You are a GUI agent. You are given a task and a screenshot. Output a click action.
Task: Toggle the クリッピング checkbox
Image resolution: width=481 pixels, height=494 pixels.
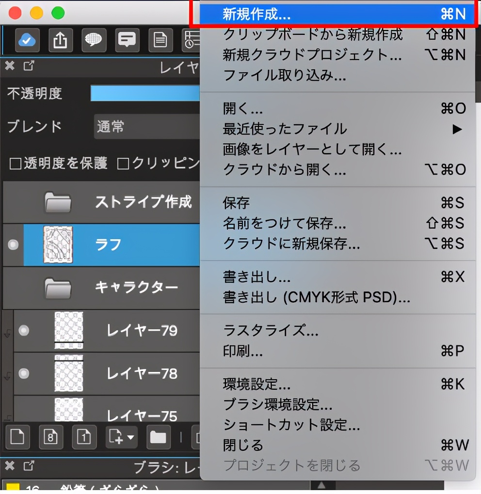(124, 164)
